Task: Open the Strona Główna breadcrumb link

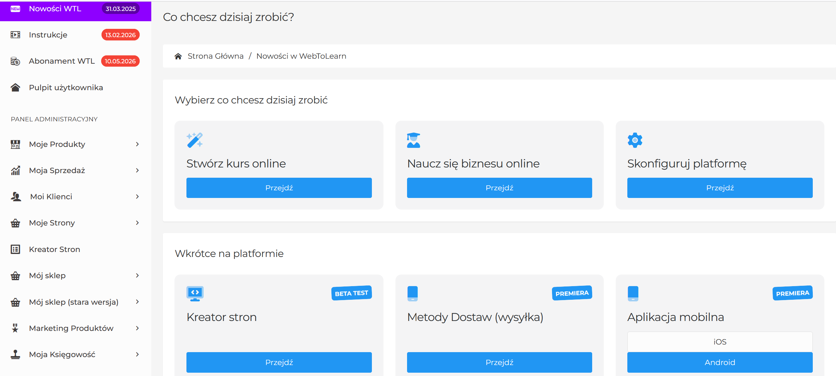Action: pos(216,56)
